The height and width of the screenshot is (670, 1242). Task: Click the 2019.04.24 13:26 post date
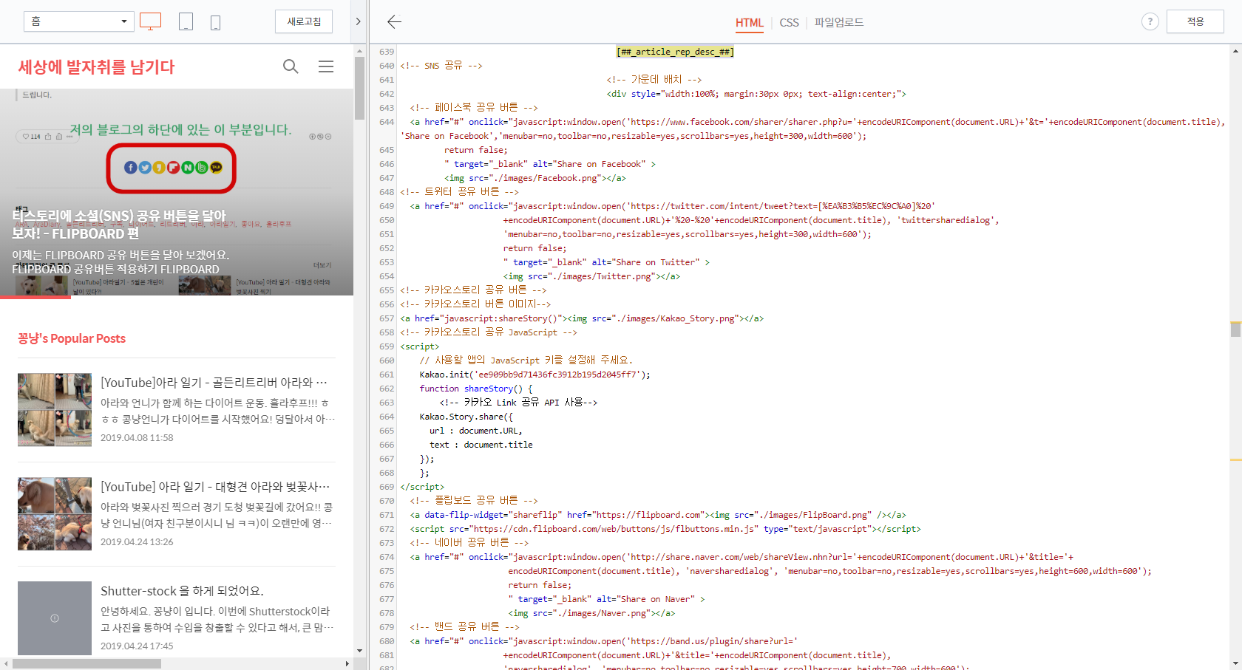pyautogui.click(x=137, y=541)
